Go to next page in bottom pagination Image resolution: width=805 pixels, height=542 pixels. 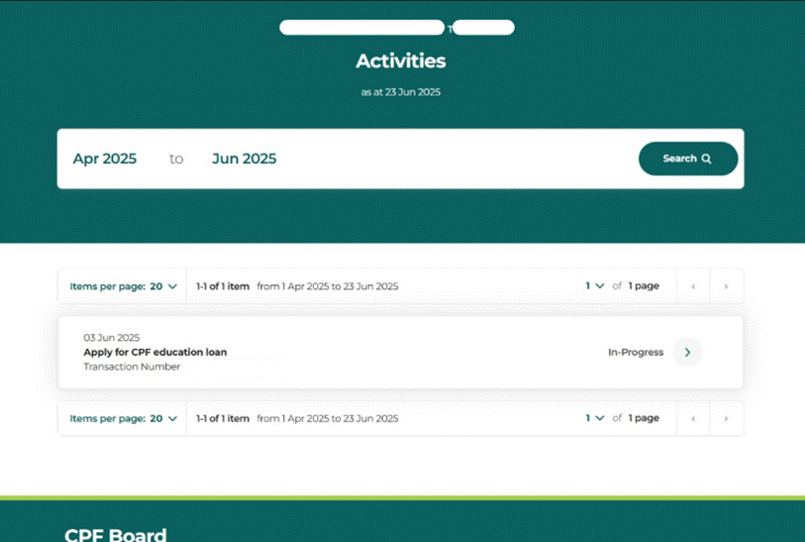(x=726, y=418)
